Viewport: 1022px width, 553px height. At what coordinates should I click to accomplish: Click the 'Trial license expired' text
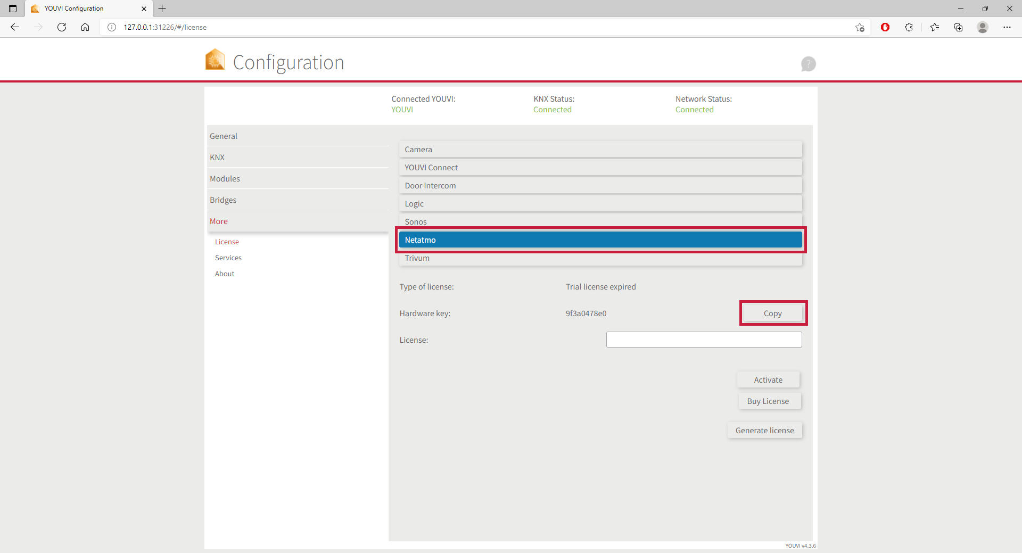coord(600,287)
